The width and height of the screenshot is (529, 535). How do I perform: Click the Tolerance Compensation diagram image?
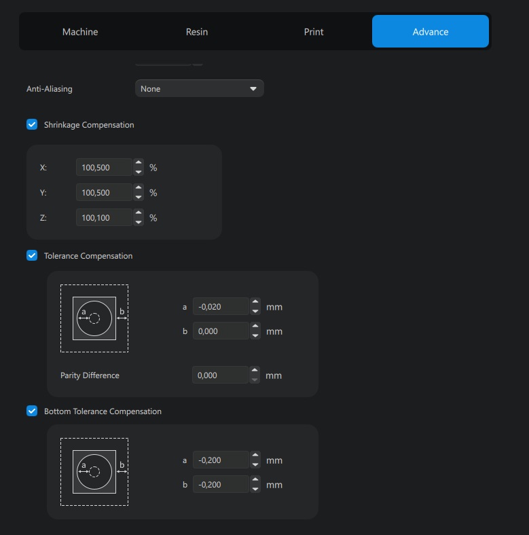pyautogui.click(x=94, y=318)
